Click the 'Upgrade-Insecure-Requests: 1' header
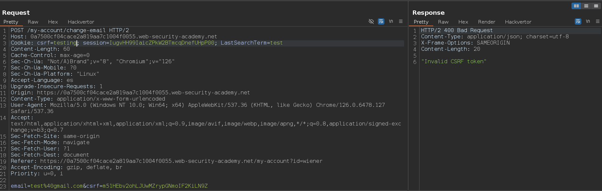The height and width of the screenshot is (191, 602). (x=57, y=86)
